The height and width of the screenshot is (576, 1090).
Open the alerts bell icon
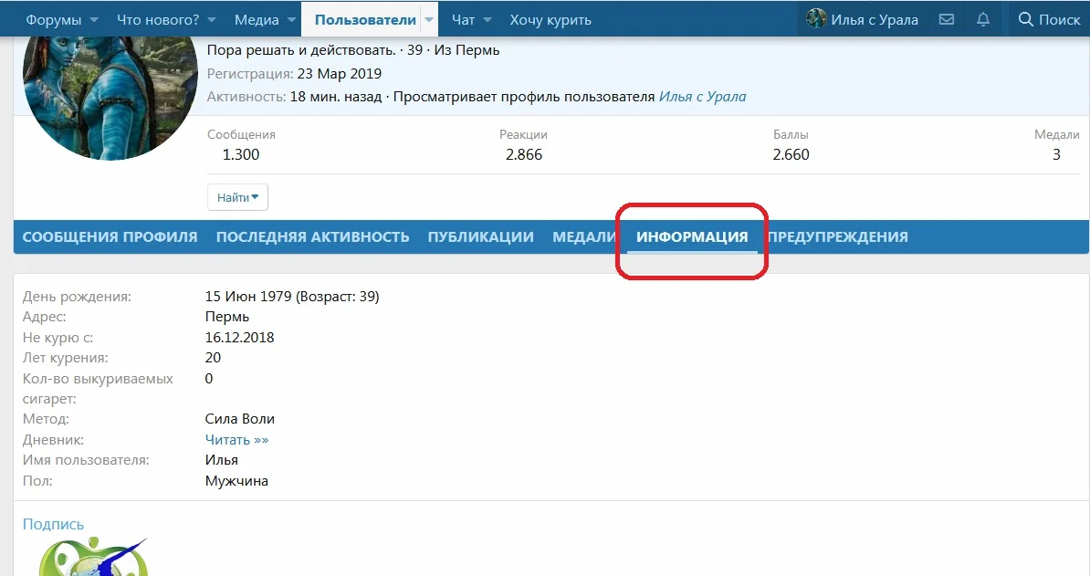[983, 19]
